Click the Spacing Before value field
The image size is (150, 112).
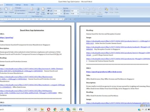click(x=74, y=11)
